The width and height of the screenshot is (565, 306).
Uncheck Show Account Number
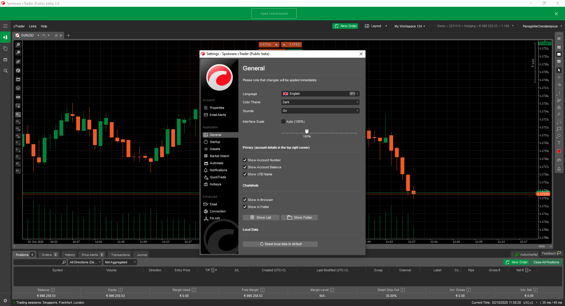point(245,160)
